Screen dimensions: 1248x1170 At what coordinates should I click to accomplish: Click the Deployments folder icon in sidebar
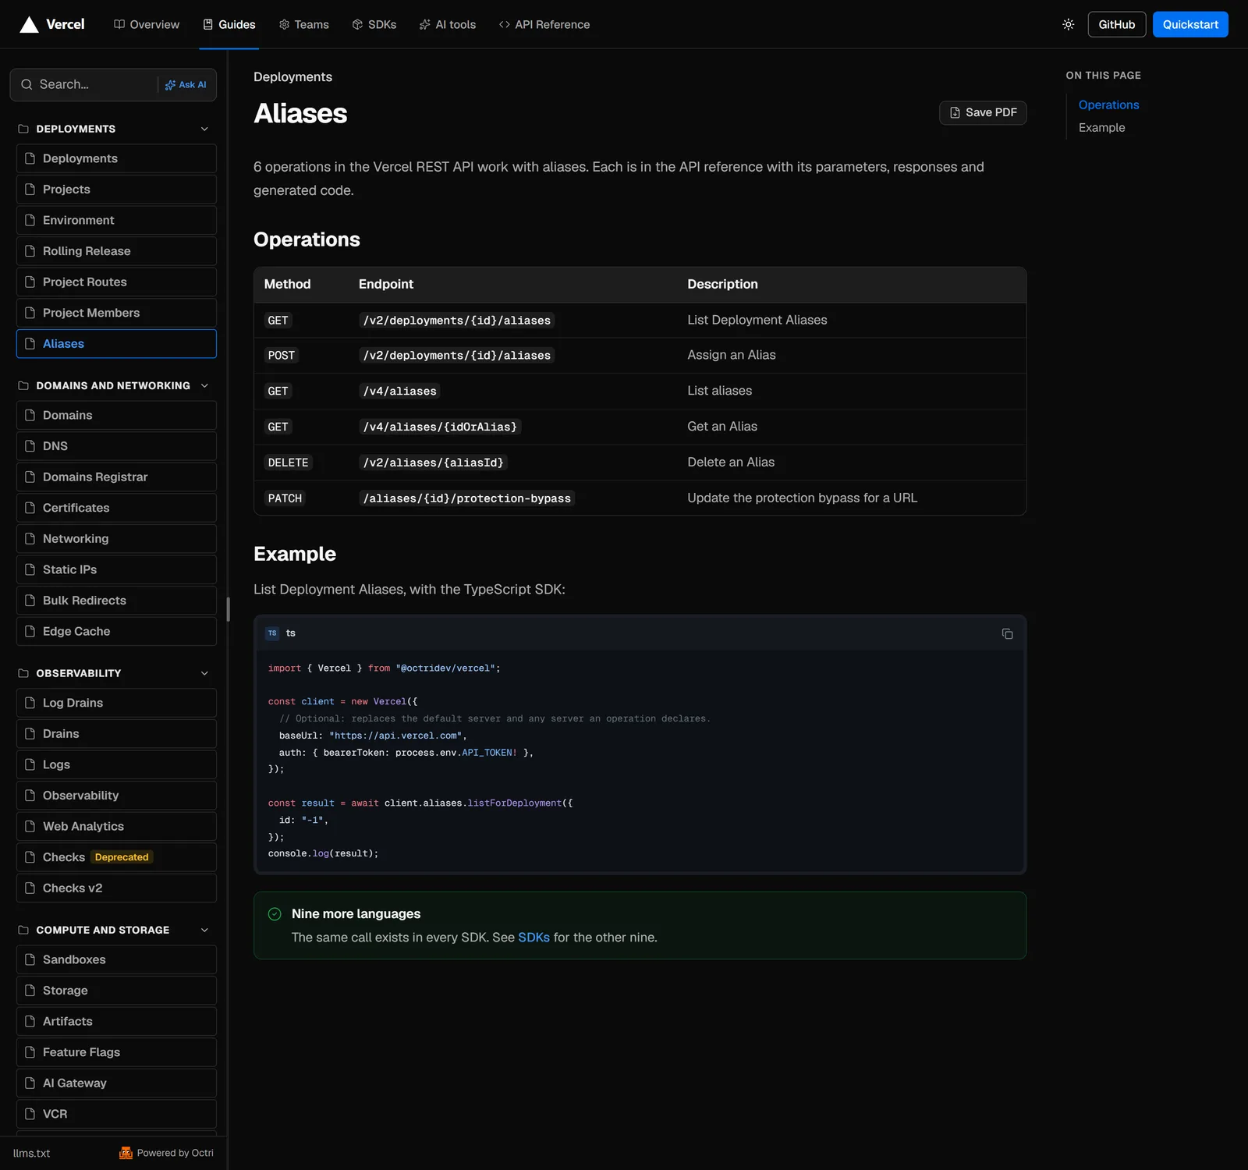23,129
